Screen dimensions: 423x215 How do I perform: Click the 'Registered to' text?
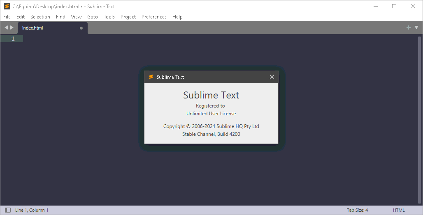pyautogui.click(x=210, y=106)
